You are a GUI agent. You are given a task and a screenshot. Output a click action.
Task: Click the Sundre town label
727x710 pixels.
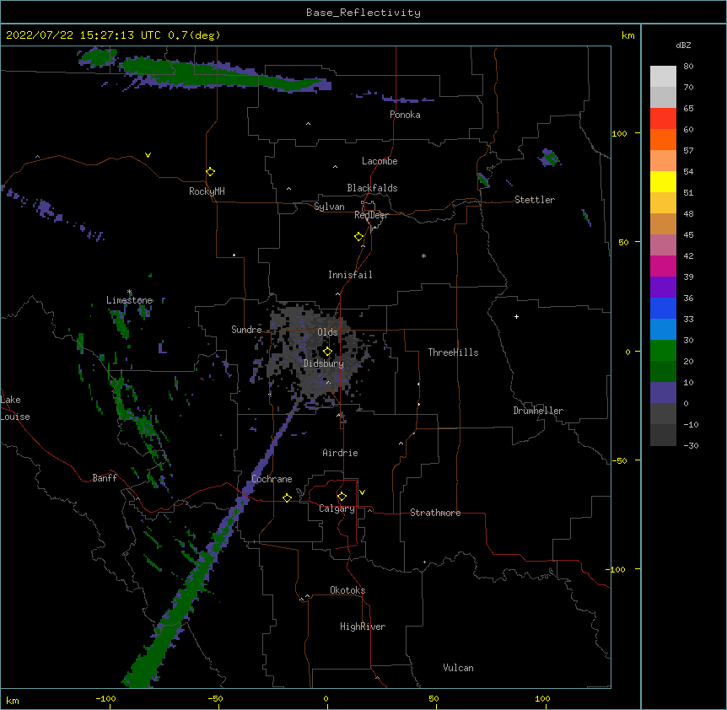tap(246, 330)
